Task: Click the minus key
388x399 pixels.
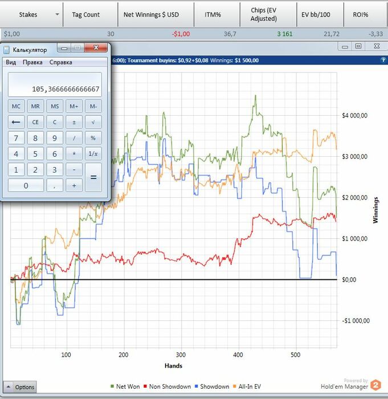Action: point(74,169)
